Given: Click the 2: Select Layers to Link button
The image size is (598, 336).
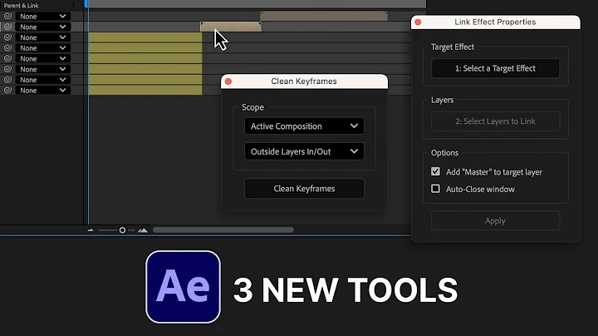Looking at the screenshot, I should point(495,121).
